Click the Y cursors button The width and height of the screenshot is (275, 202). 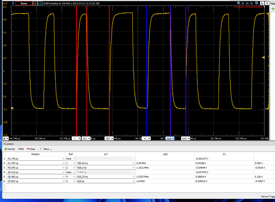[267, 3]
